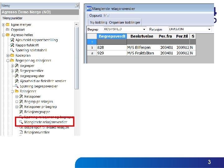This screenshot has width=224, height=168.
Task: Click the Relasjonsgruppe tool icon
Action: pos(21,112)
